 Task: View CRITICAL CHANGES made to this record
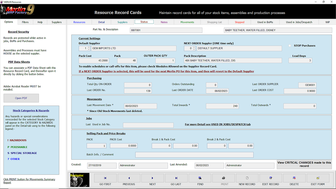(x=304, y=164)
